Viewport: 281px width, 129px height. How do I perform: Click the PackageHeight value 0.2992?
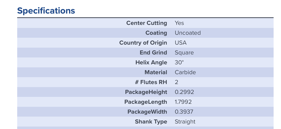coord(184,92)
